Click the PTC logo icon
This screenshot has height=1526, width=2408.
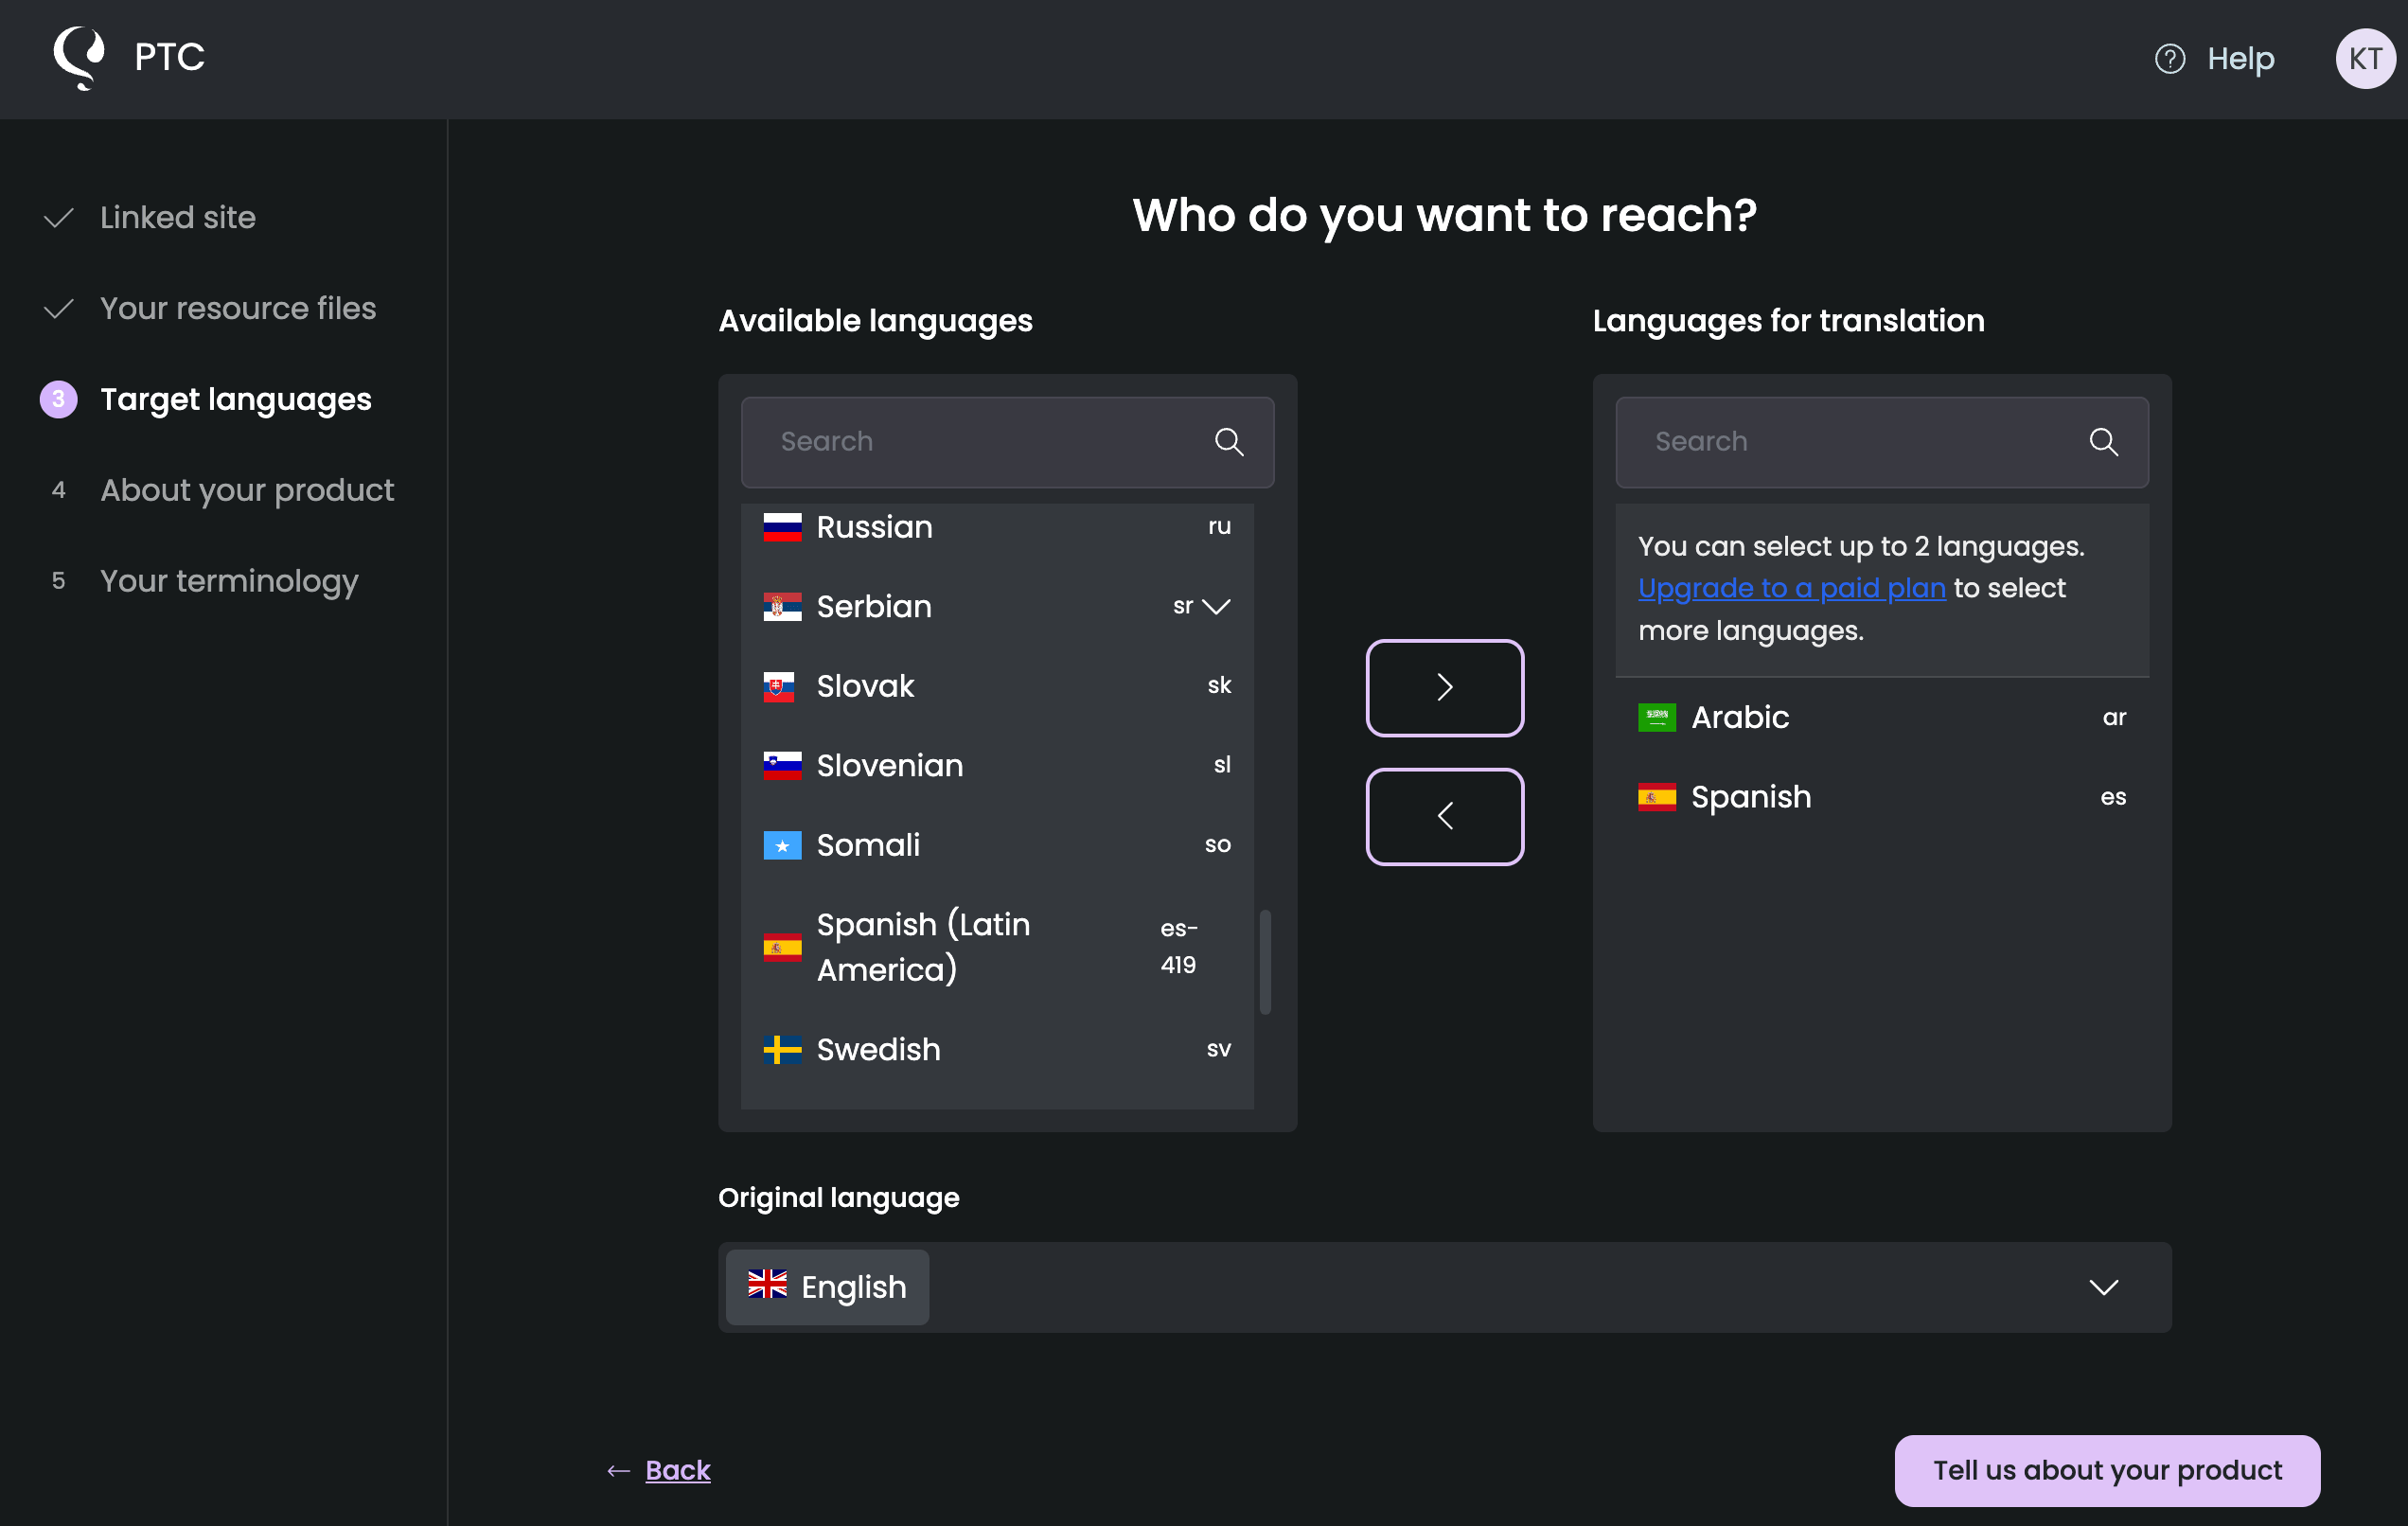[x=79, y=57]
